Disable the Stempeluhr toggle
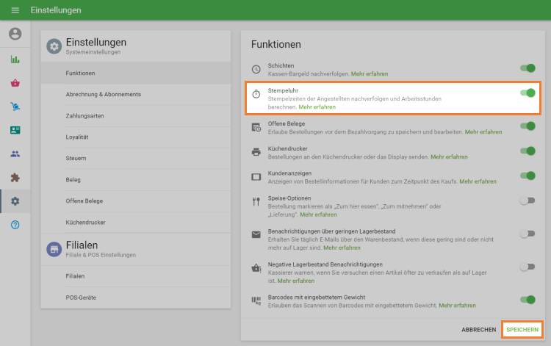 pyautogui.click(x=527, y=93)
